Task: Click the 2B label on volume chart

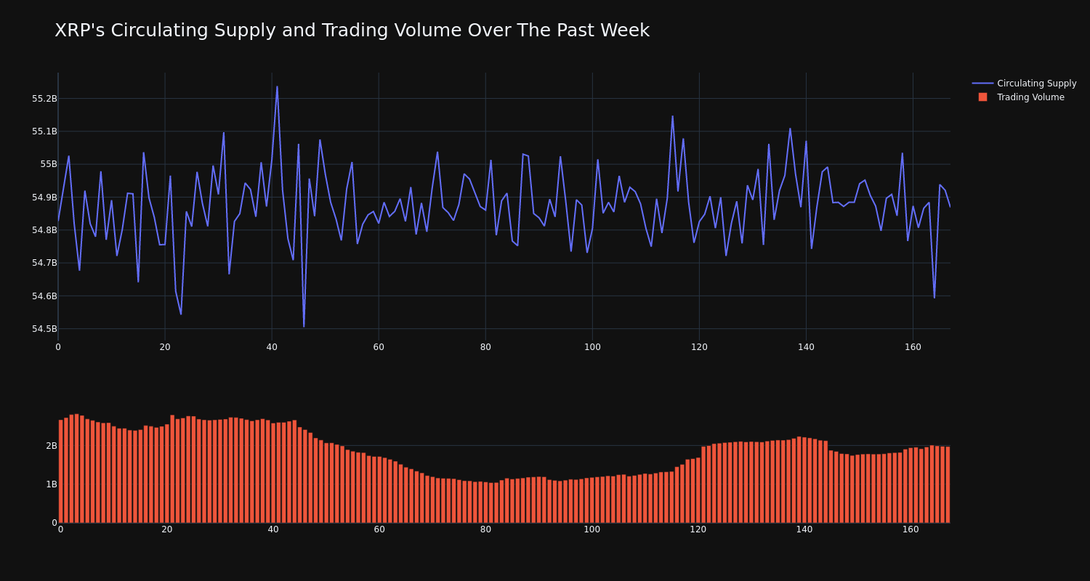Action: pos(52,446)
